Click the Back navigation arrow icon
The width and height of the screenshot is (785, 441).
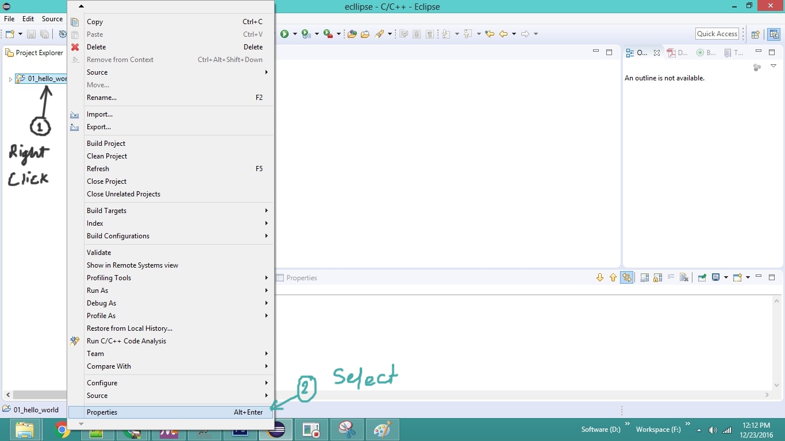tap(503, 34)
